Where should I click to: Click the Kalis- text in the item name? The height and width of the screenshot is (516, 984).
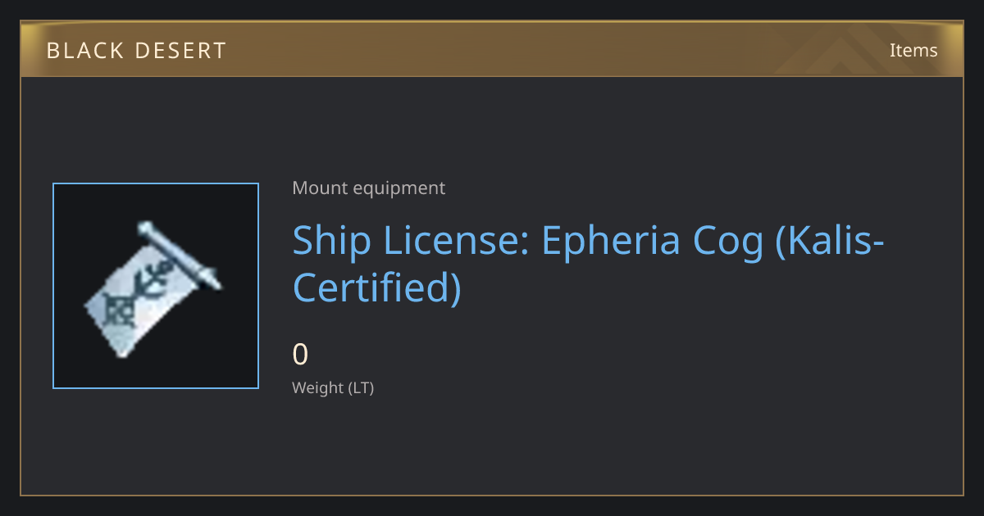[x=831, y=240]
